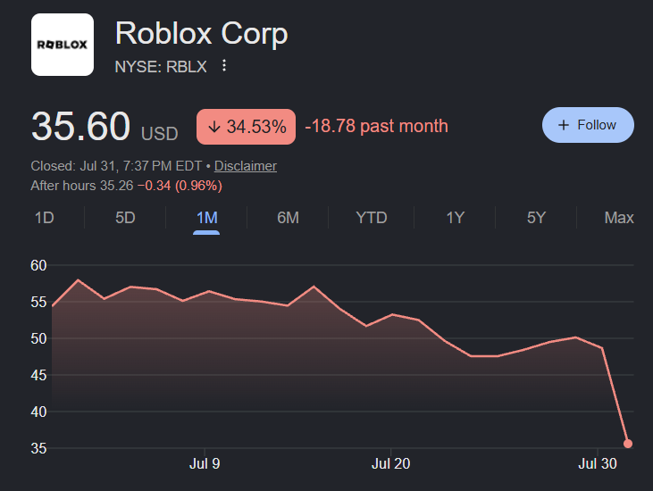
Task: Click the Closed: Jul 31 timestamp text
Action: (116, 166)
